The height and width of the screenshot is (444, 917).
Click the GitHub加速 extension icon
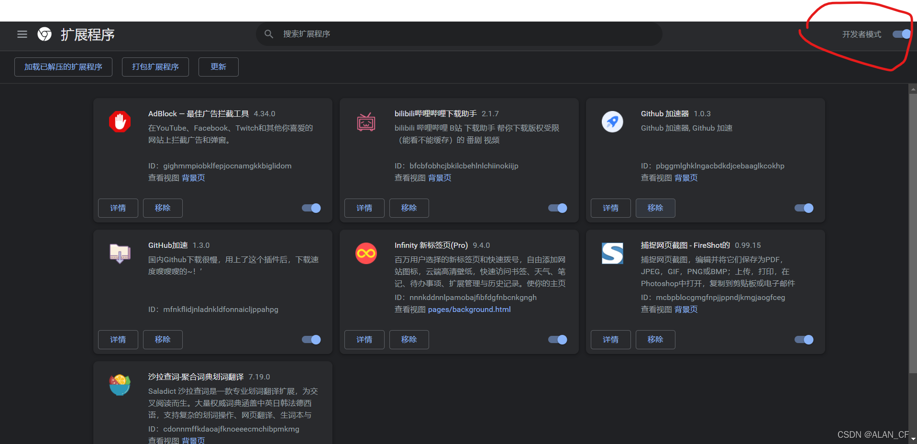(x=120, y=254)
